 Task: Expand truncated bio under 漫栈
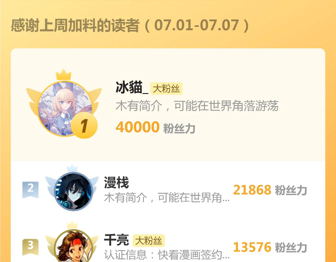click(x=167, y=197)
